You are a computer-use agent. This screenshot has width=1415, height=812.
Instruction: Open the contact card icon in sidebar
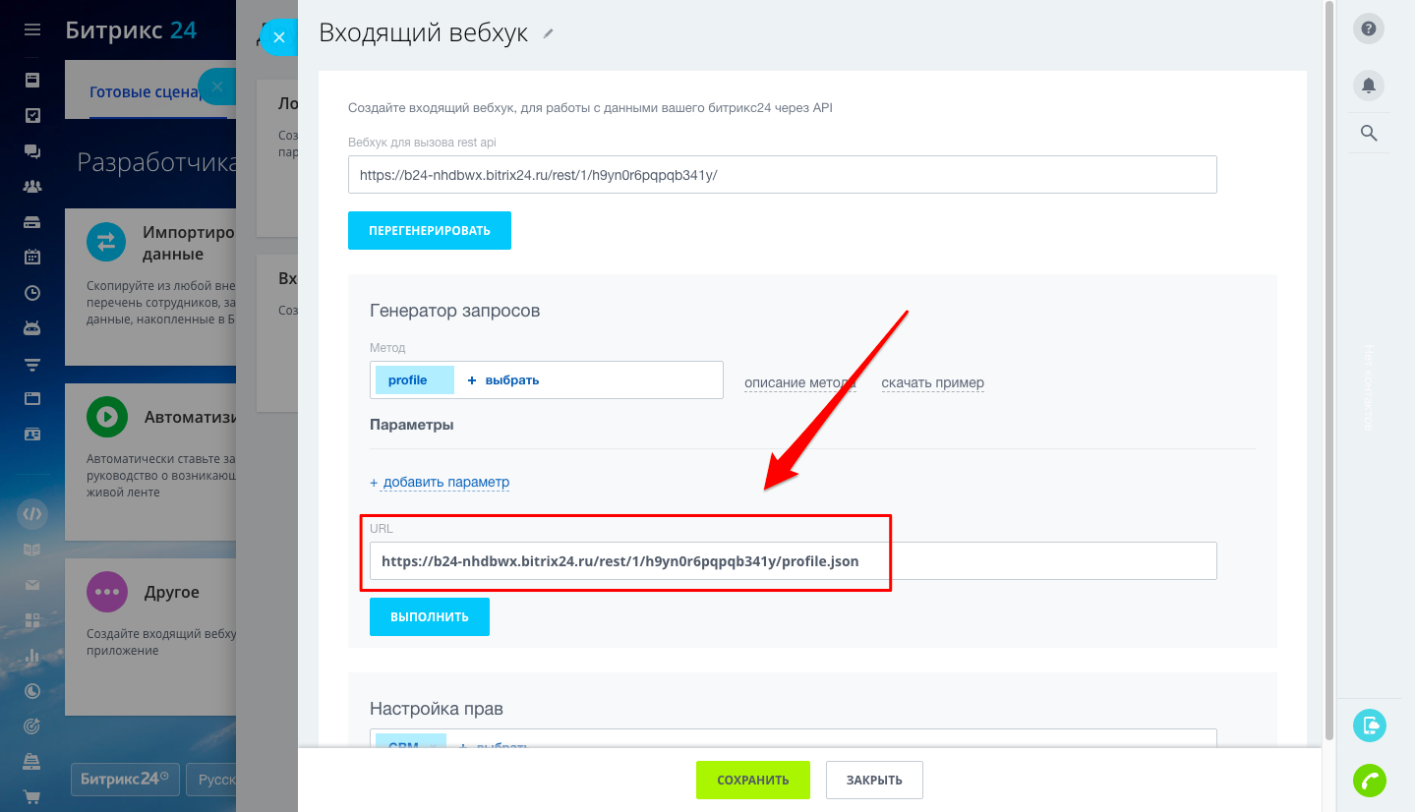click(x=32, y=434)
